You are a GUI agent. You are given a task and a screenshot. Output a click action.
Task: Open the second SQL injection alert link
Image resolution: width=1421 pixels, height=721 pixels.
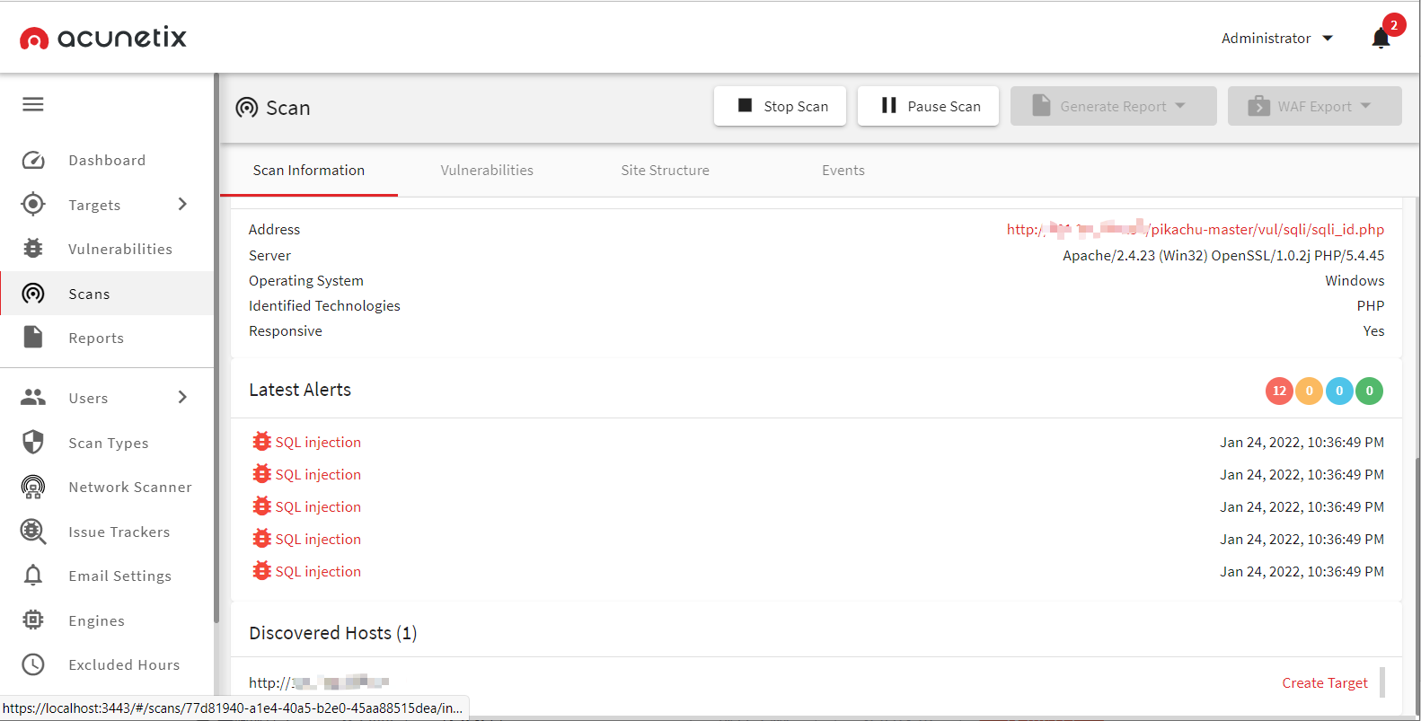318,474
